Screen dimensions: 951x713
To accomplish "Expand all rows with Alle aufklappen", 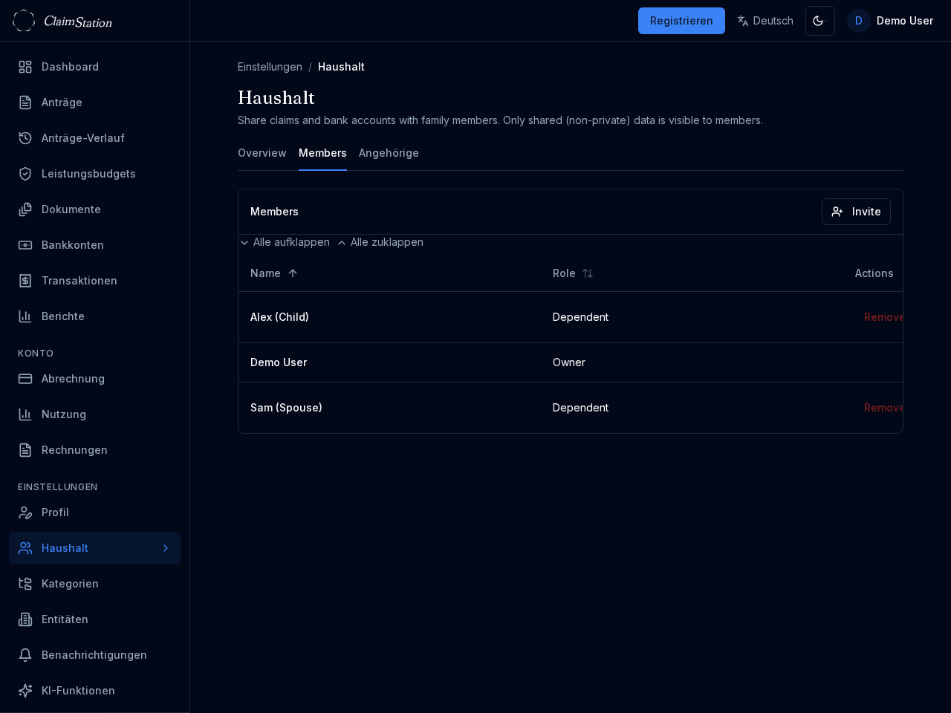I will click(285, 242).
